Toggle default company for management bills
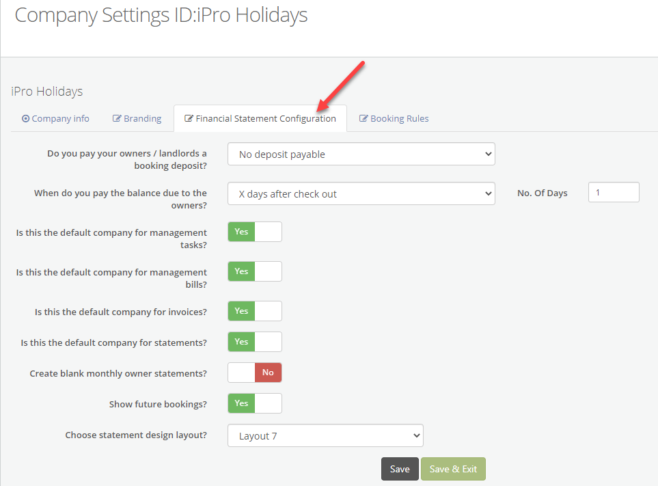 pyautogui.click(x=255, y=271)
